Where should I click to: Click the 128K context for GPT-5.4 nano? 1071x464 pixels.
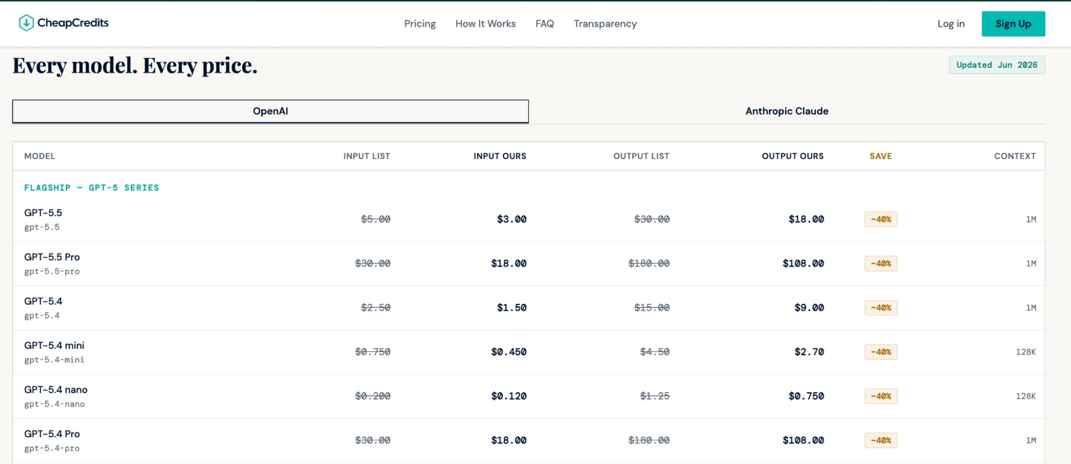pyautogui.click(x=1025, y=396)
